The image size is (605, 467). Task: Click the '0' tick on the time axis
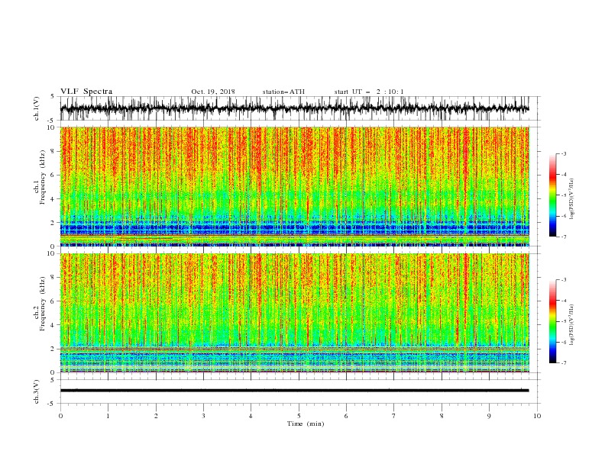pyautogui.click(x=60, y=416)
